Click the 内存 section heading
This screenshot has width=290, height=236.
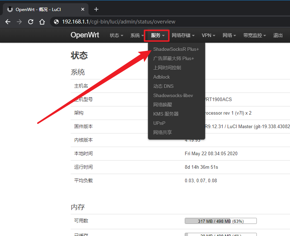78,207
